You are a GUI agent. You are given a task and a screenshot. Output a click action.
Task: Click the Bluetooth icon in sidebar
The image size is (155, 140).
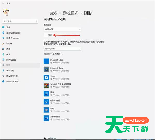[3, 33]
